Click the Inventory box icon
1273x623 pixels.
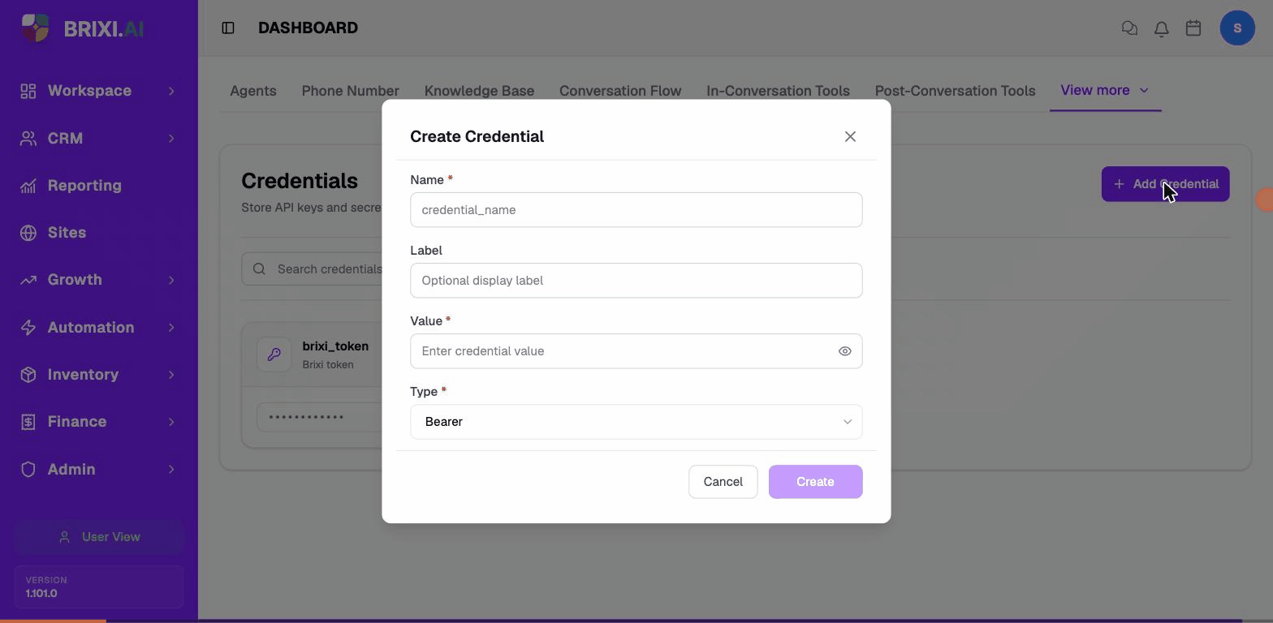[x=28, y=375]
